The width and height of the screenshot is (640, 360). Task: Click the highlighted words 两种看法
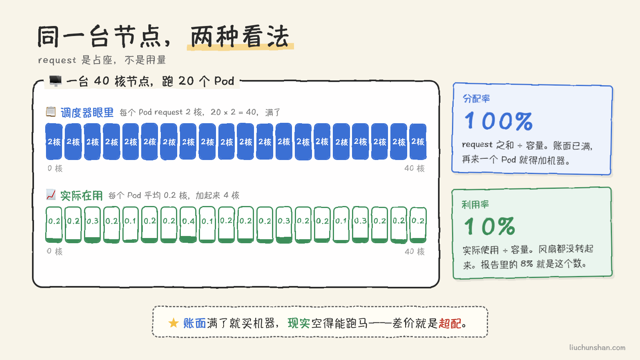(240, 36)
